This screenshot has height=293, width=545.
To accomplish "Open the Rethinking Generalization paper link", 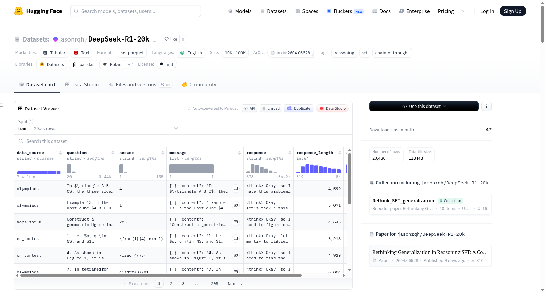I will coord(430,256).
